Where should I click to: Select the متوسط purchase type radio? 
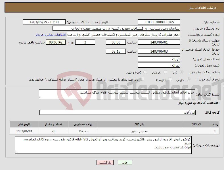pyautogui.click(x=170, y=79)
